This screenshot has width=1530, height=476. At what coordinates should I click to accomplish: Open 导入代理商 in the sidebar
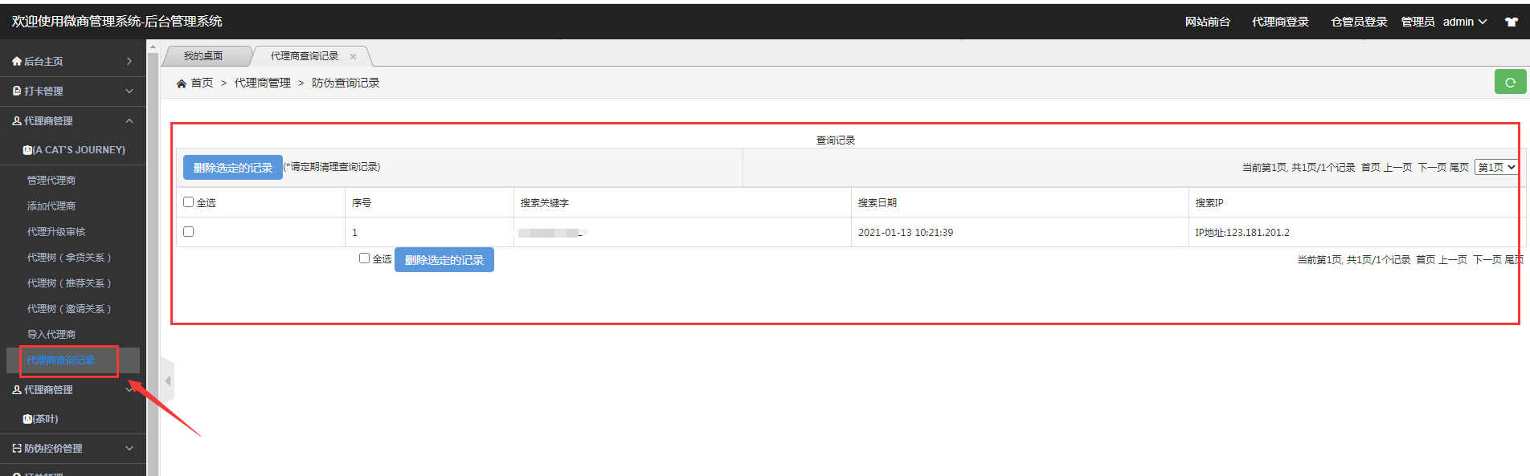point(51,335)
